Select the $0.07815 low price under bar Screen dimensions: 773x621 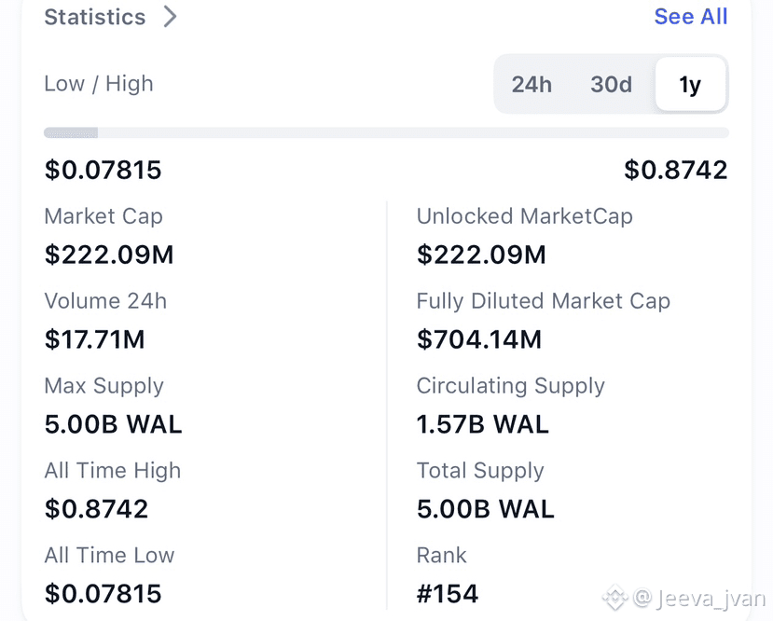click(x=104, y=171)
